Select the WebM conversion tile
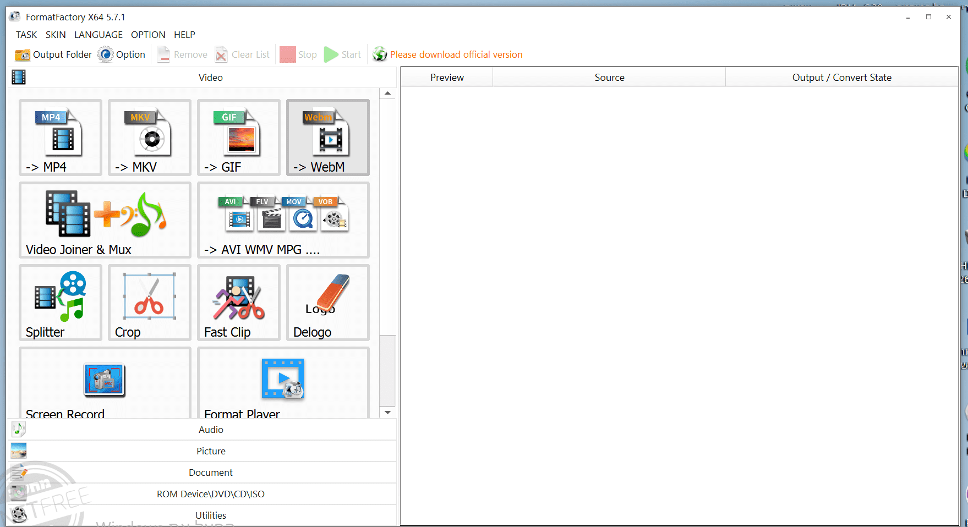The width and height of the screenshot is (968, 527). click(x=328, y=138)
